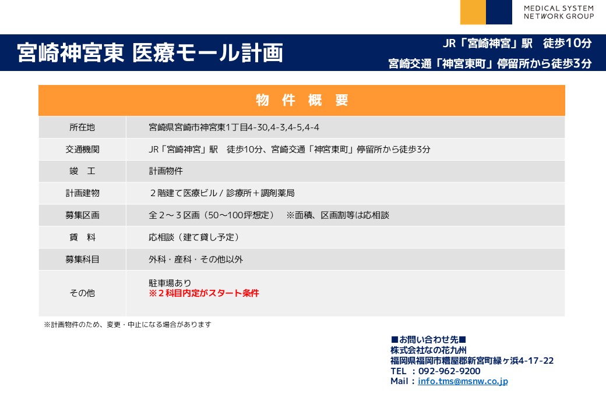Screen dimensions: 606x419
Task: Click the navy square in the logo
Action: [499, 12]
